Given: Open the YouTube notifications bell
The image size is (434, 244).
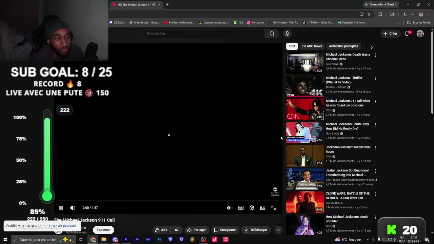Looking at the screenshot, I should 408,34.
